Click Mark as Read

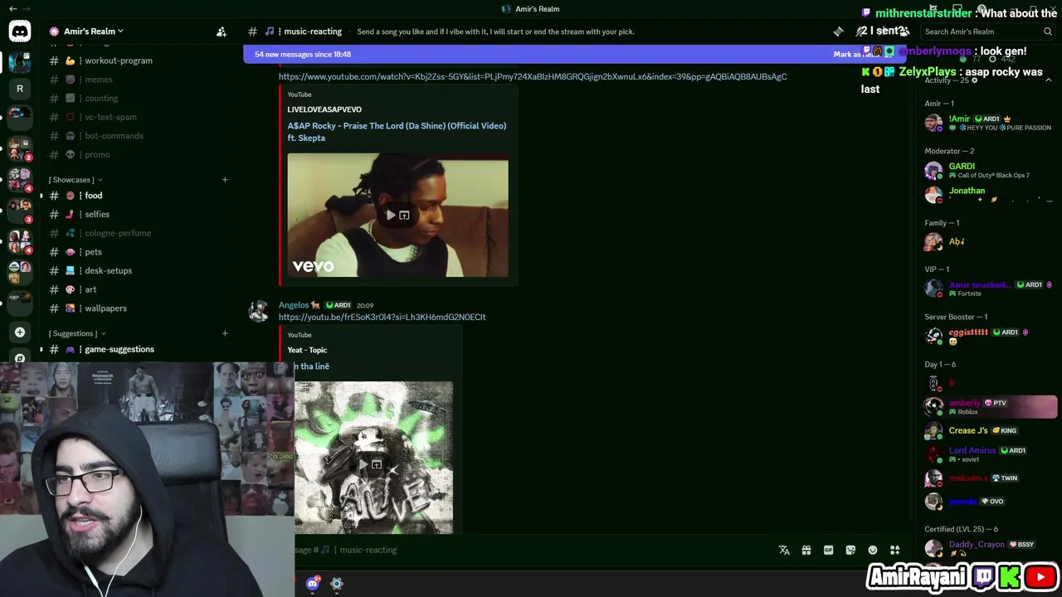[x=855, y=54]
